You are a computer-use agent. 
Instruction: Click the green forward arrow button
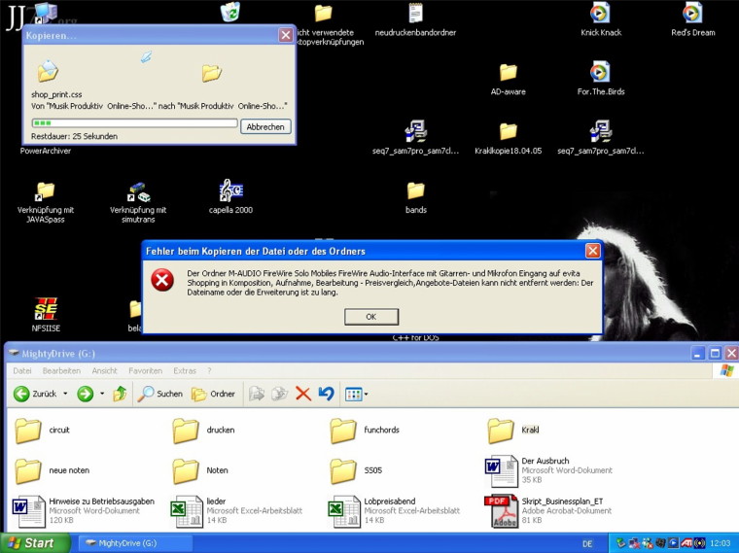[x=85, y=394]
